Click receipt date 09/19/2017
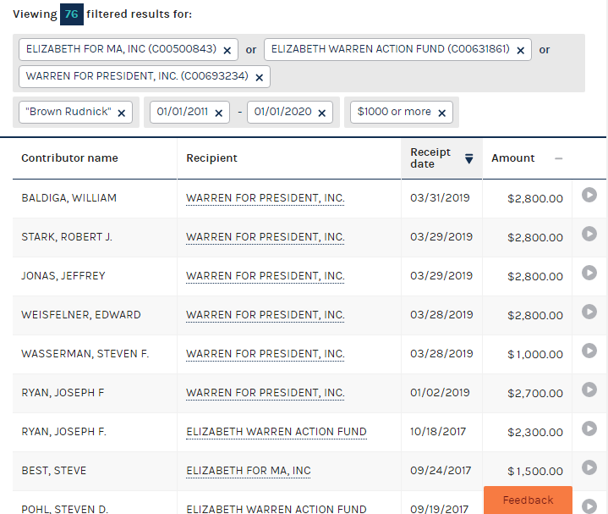Viewport: 608px width, 514px height. tap(440, 509)
